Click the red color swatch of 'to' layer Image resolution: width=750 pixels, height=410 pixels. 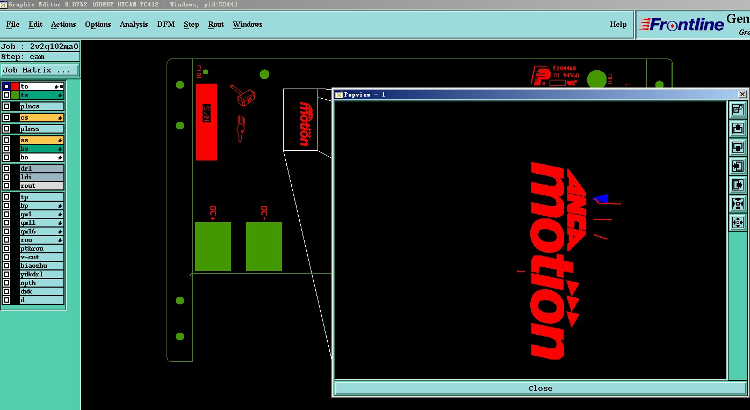click(x=15, y=86)
